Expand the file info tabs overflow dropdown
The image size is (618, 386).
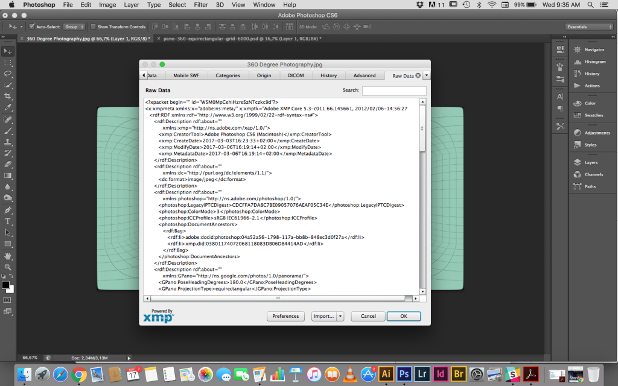tap(427, 75)
